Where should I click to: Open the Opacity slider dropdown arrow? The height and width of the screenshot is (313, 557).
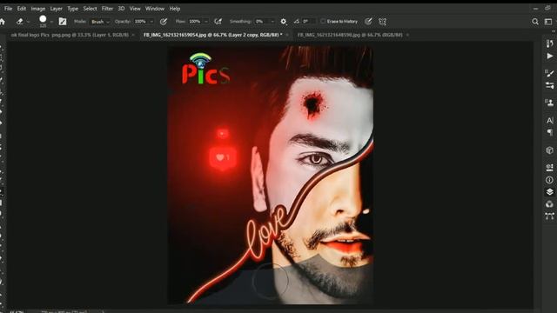(151, 22)
